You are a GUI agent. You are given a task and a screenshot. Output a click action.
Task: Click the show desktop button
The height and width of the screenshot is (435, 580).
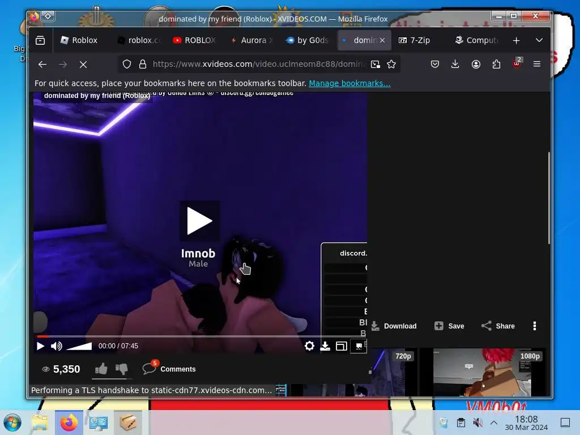point(565,423)
